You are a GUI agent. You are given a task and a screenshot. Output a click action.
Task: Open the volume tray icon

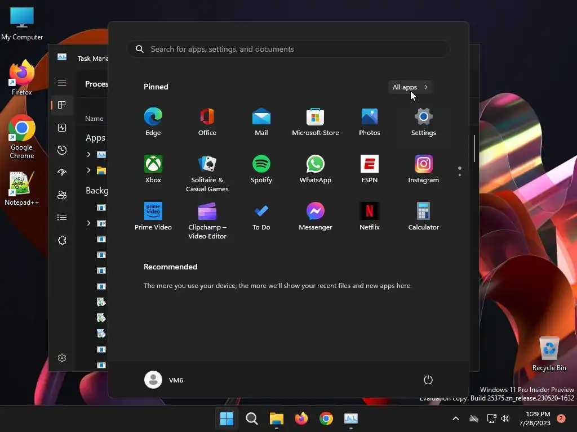tap(505, 418)
